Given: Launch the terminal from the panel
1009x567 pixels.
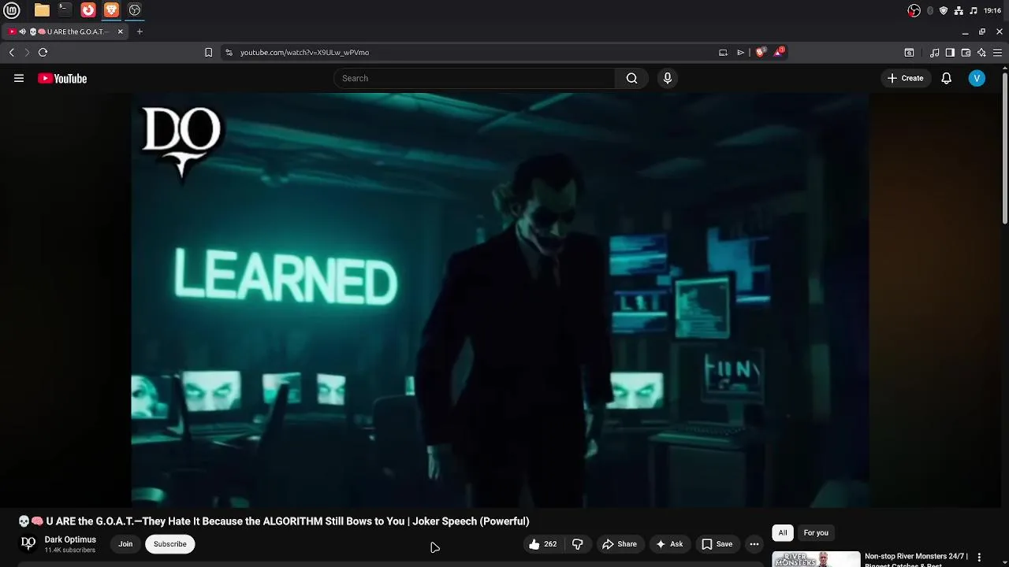Looking at the screenshot, I should click(65, 10).
